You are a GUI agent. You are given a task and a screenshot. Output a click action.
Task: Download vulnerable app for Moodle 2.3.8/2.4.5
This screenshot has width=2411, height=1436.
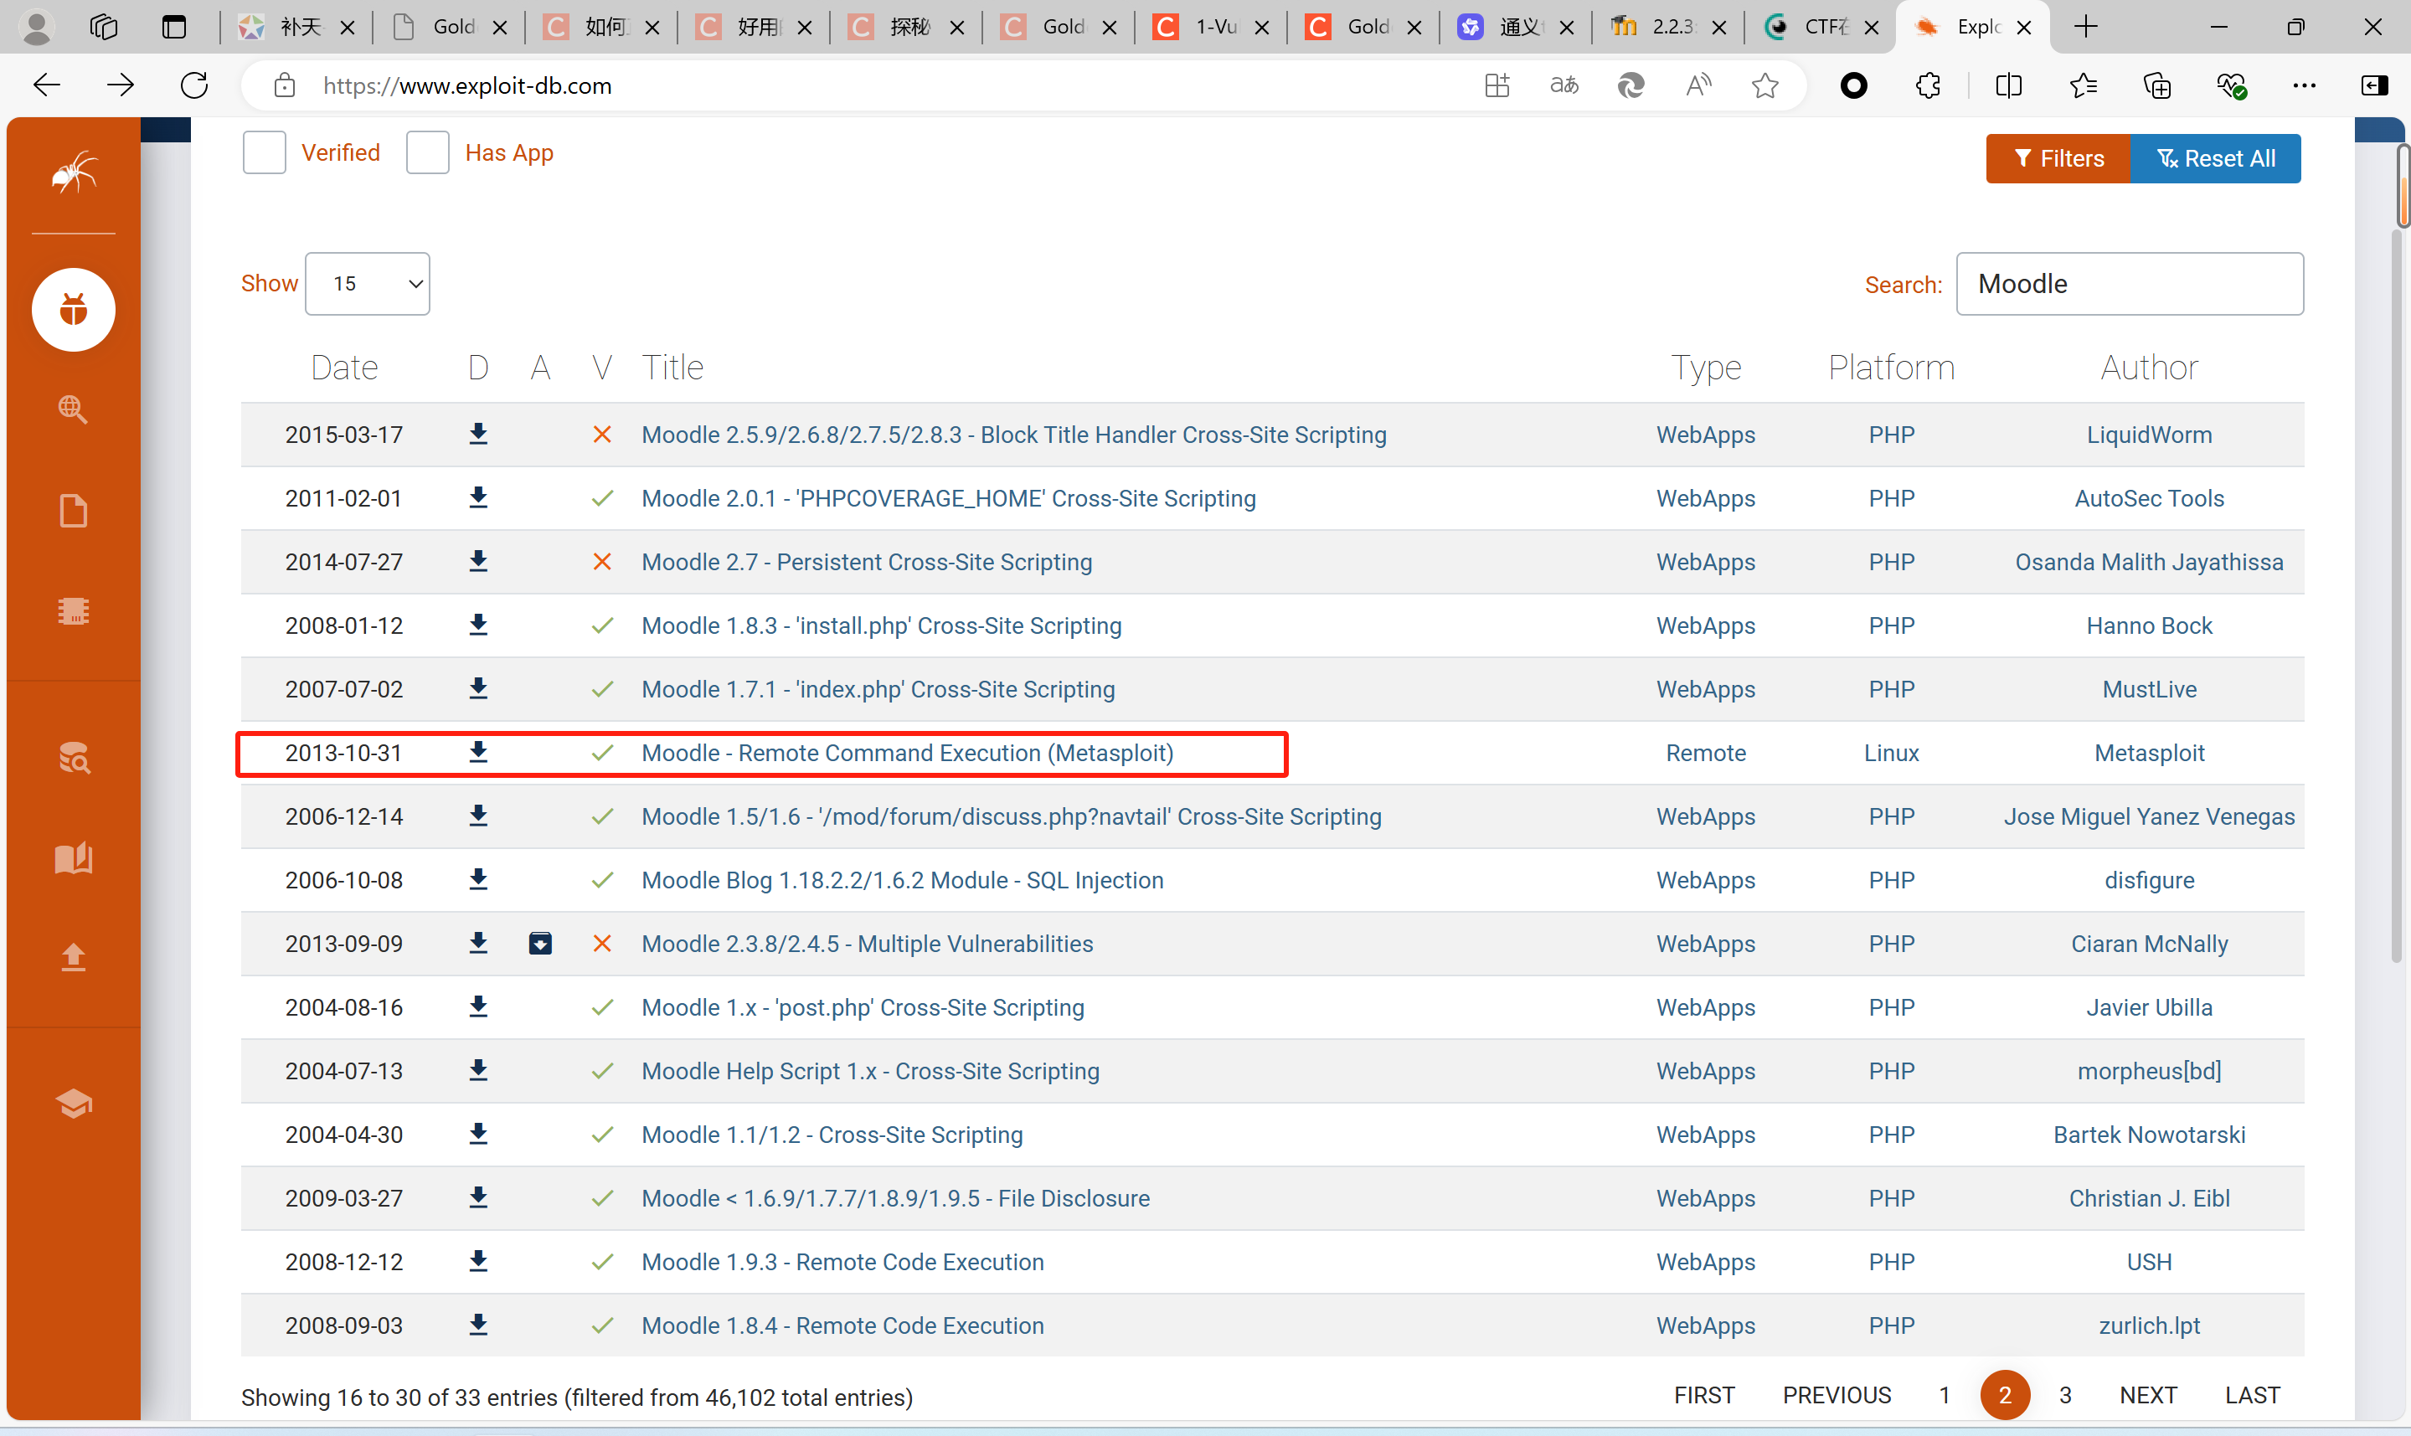540,944
